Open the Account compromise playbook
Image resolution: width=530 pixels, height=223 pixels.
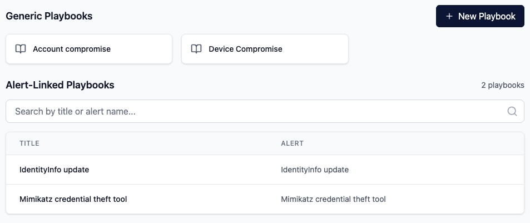(x=72, y=49)
